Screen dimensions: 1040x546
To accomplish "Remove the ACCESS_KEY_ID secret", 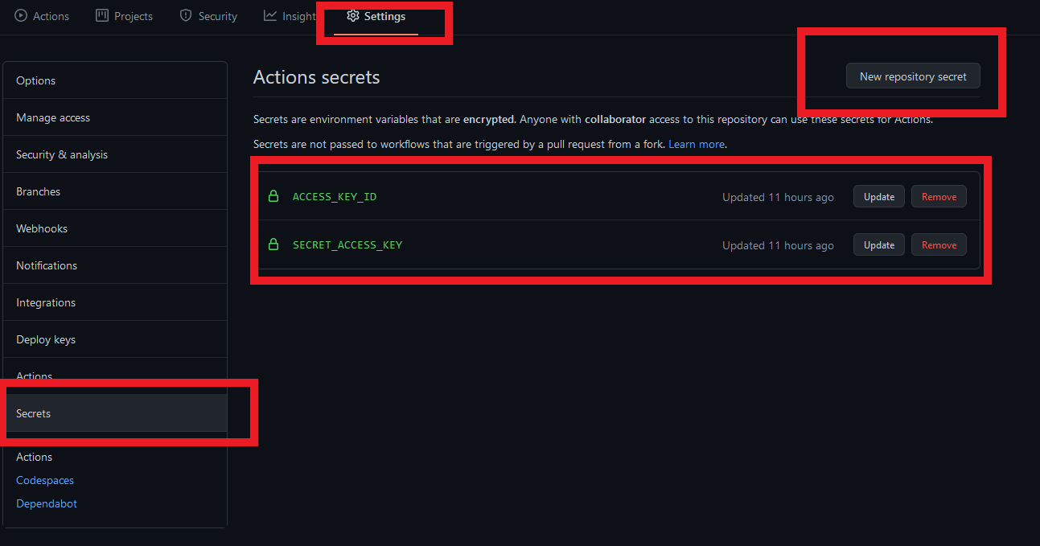I will pyautogui.click(x=939, y=196).
